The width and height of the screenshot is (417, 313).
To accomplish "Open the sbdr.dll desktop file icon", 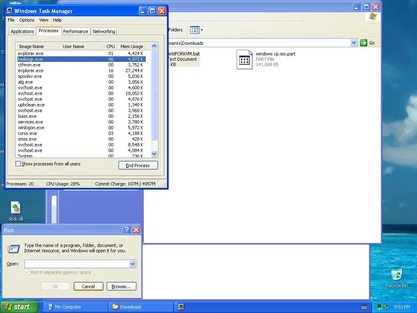I will (15, 208).
